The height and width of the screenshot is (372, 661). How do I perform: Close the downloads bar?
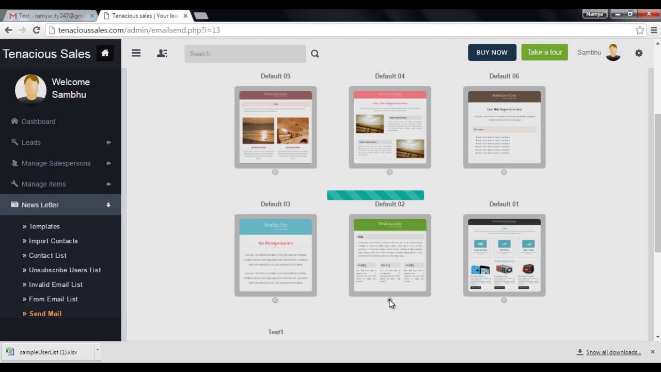(652, 352)
